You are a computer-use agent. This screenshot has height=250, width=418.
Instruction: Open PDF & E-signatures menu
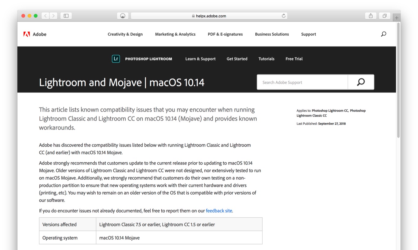(x=225, y=34)
